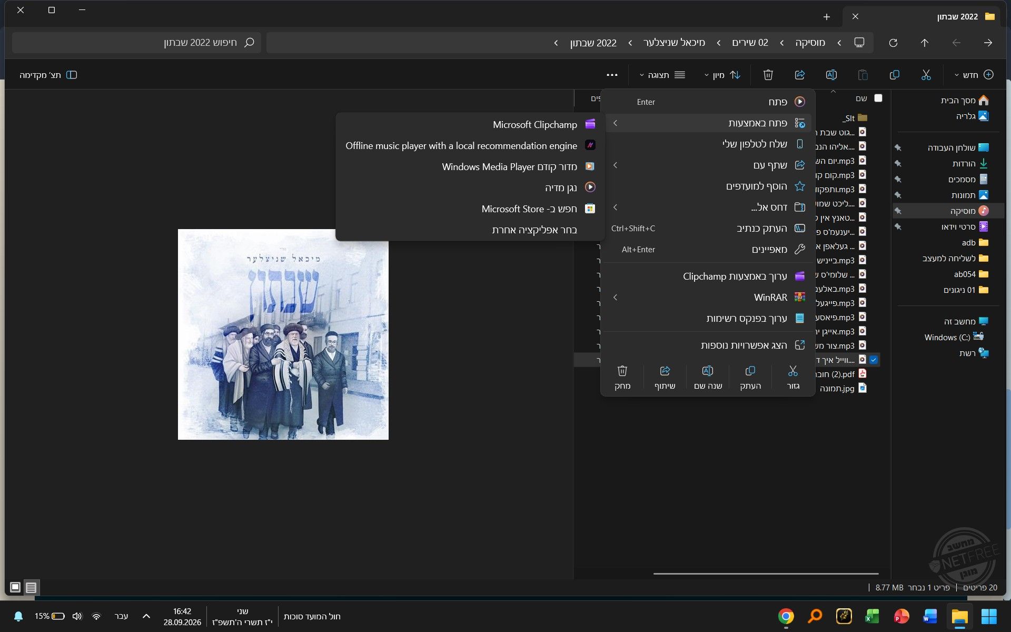Select הוסף למועדפים (Add to favorites) menu entry
Viewport: 1011px width, 632px height.
coord(708,186)
